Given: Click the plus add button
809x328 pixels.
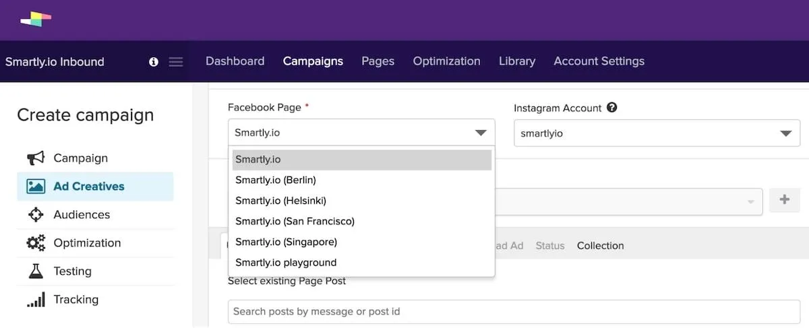Looking at the screenshot, I should (784, 200).
